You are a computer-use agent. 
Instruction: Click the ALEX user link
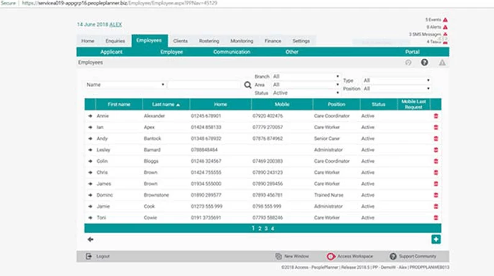click(116, 24)
